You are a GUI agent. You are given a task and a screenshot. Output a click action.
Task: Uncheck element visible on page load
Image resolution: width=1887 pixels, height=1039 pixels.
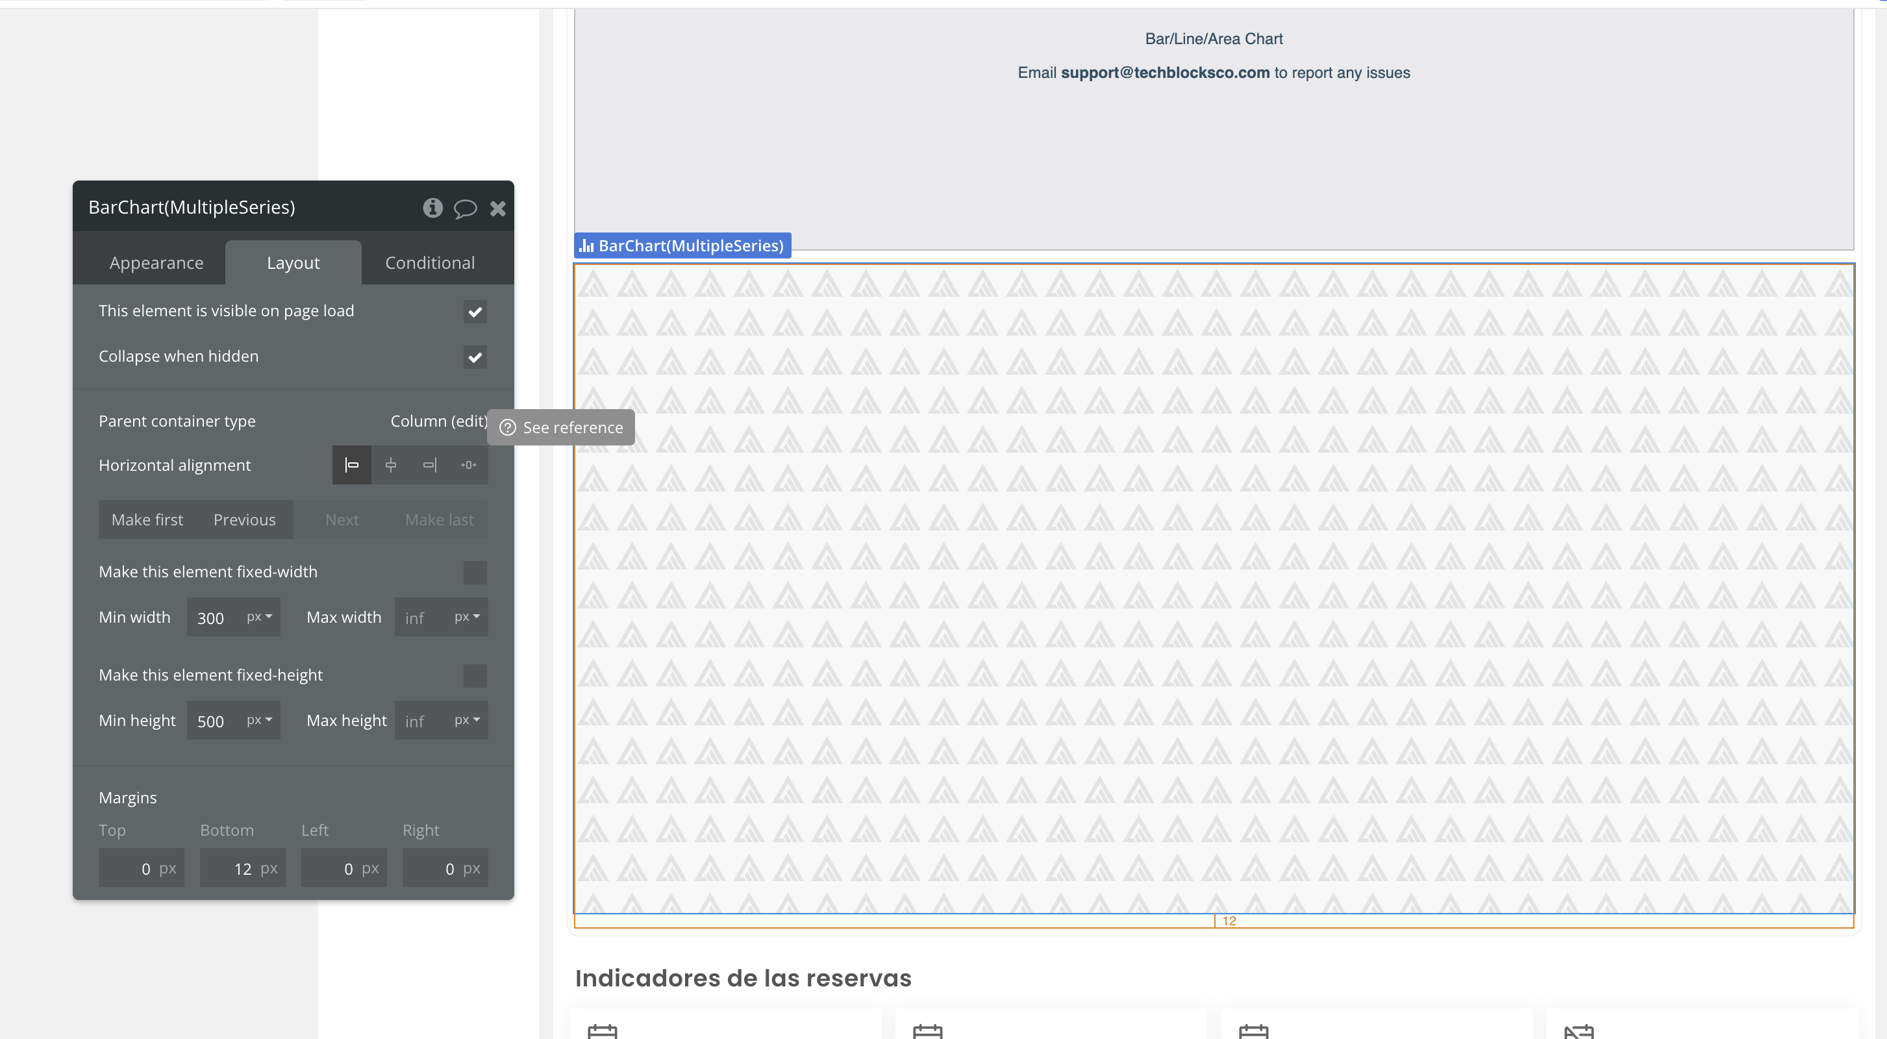tap(475, 312)
